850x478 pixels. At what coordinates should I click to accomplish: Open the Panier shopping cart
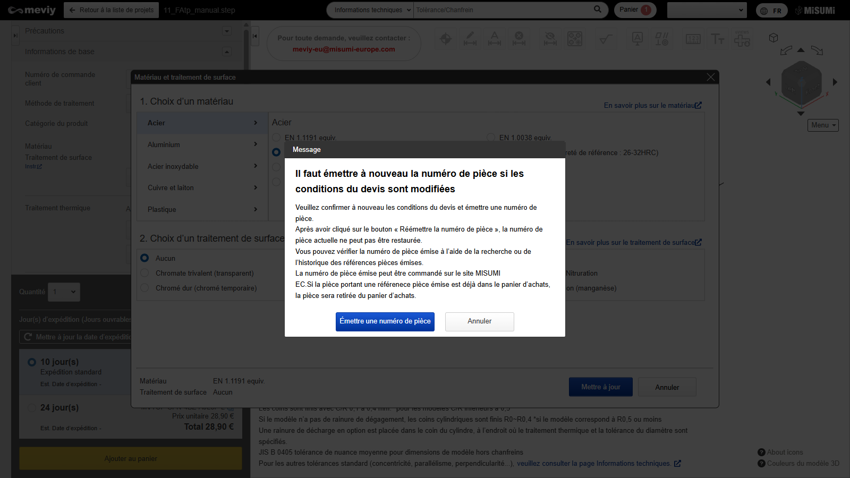[634, 10]
